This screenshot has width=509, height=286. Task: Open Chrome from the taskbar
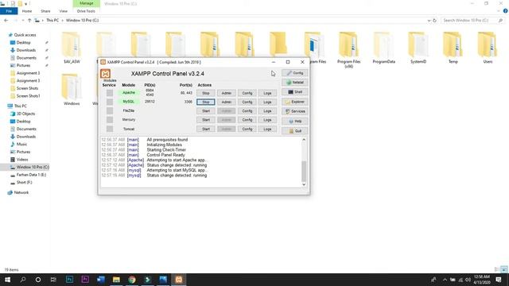click(132, 280)
